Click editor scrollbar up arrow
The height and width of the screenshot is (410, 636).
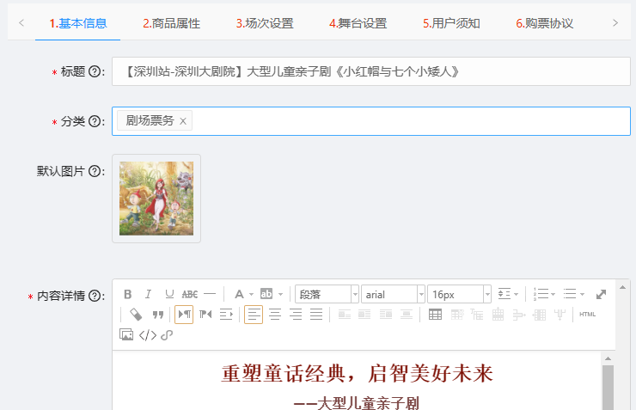point(608,358)
